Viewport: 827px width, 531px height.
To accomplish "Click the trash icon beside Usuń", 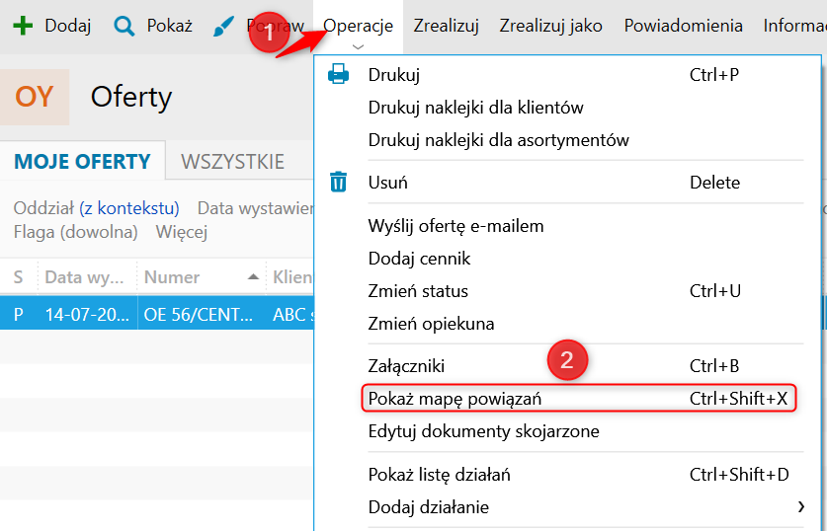I will 338,183.
